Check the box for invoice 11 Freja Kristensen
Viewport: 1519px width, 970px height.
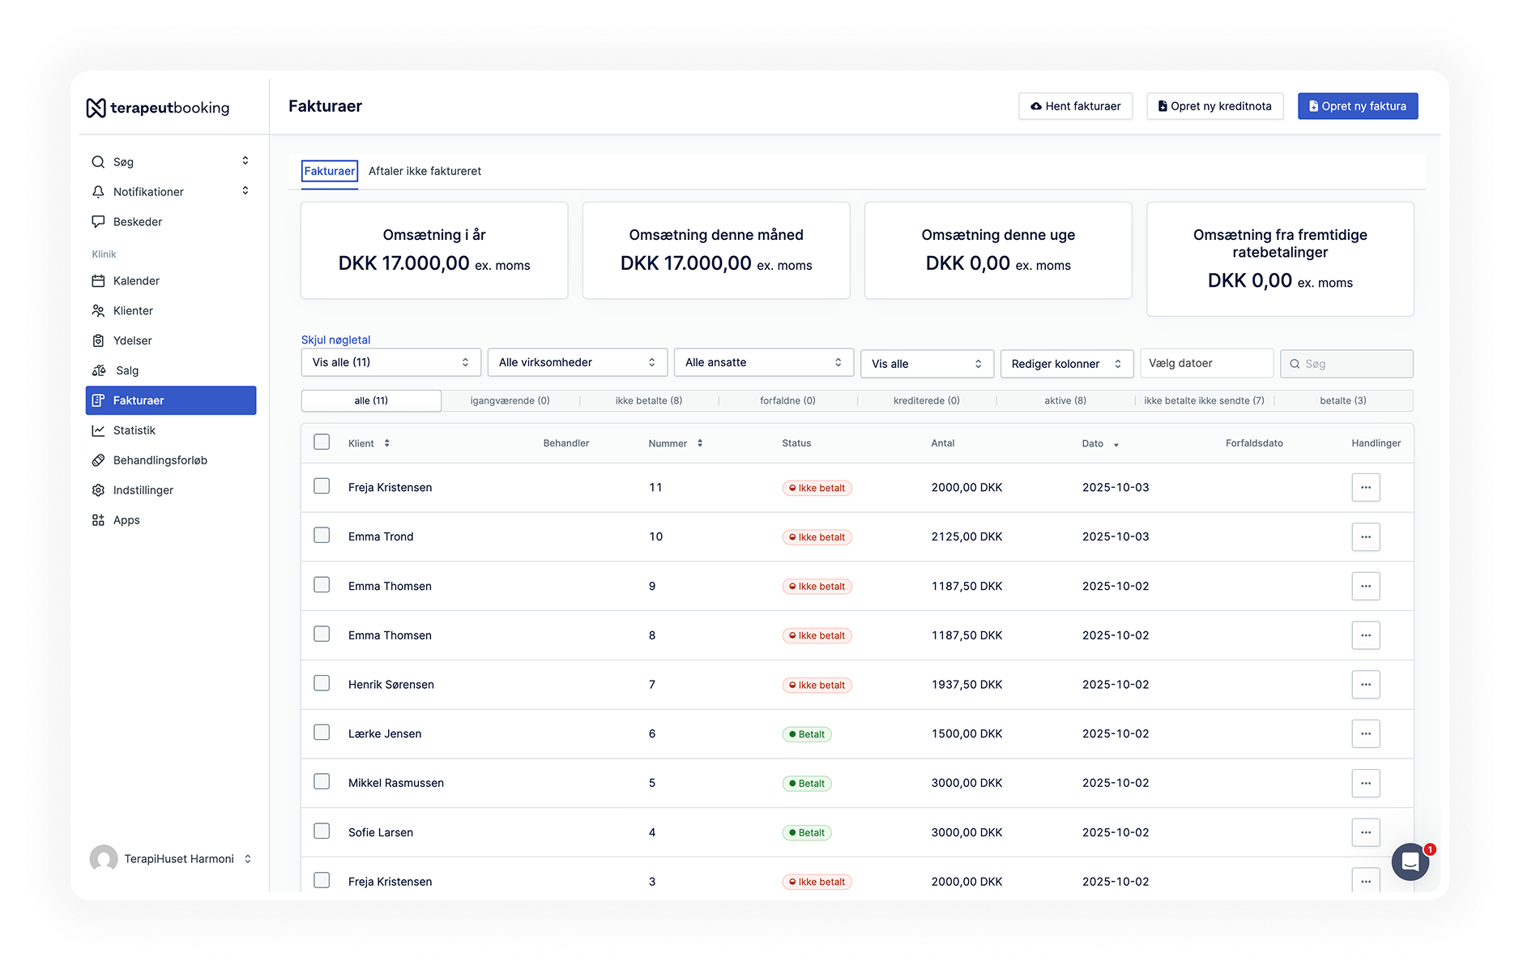[322, 486]
